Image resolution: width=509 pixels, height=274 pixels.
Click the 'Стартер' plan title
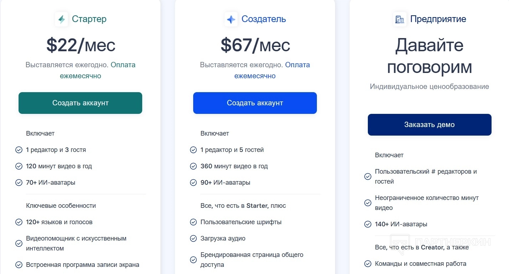coord(89,19)
